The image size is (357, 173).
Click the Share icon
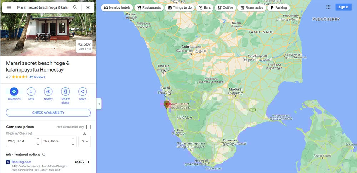(x=82, y=91)
